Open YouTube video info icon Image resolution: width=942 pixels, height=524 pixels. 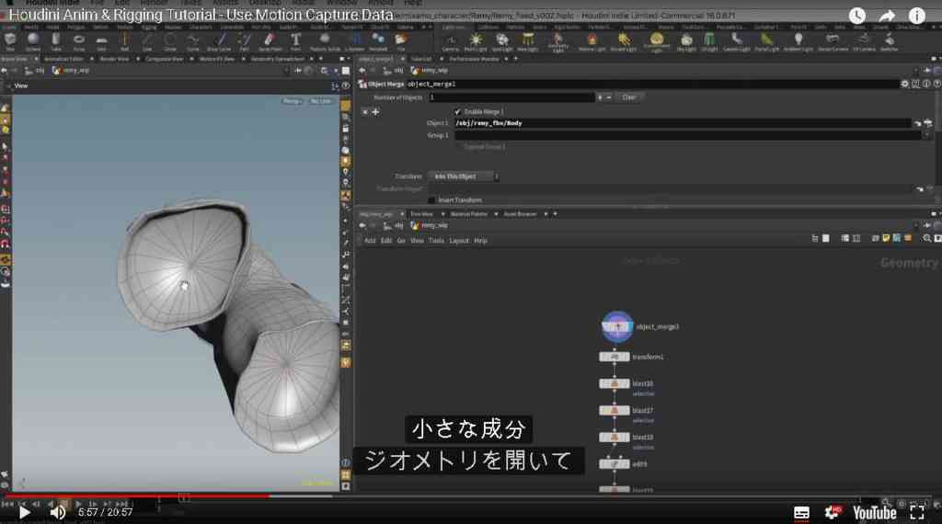pos(917,16)
